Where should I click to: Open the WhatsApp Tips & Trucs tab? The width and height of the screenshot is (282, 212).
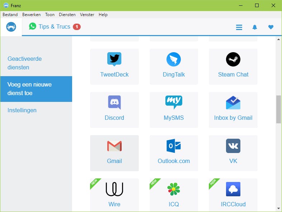(55, 27)
